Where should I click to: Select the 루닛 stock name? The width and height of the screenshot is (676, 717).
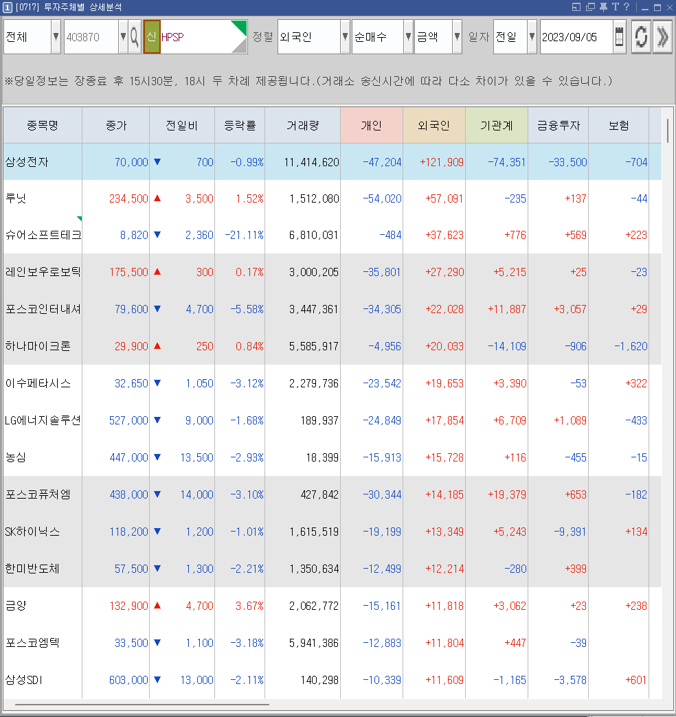pyautogui.click(x=16, y=198)
